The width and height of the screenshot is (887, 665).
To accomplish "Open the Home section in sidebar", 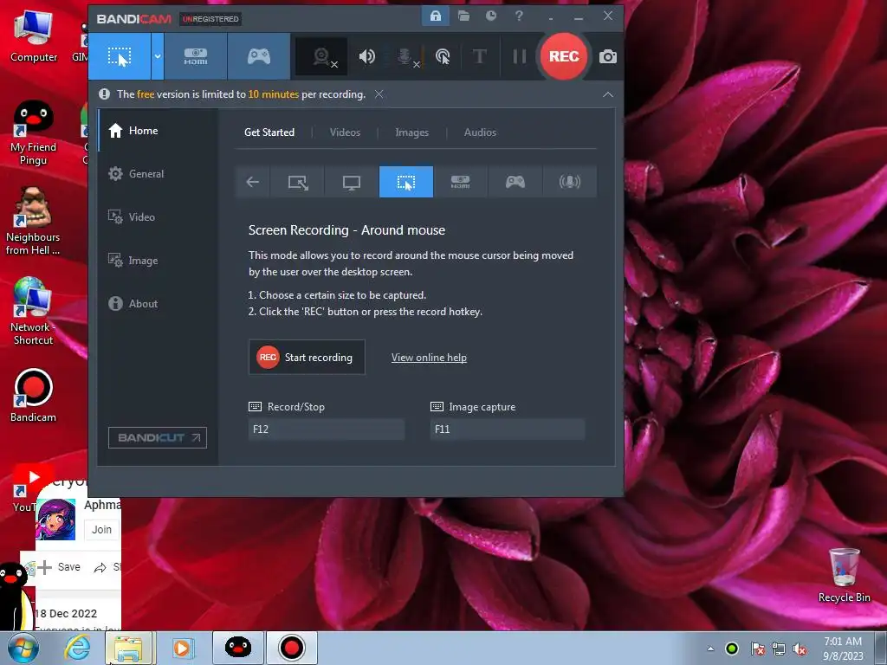I will point(133,131).
